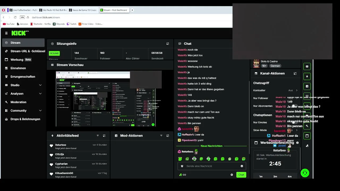Open the support headset bubble
The width and height of the screenshot is (340, 191).
[305, 173]
